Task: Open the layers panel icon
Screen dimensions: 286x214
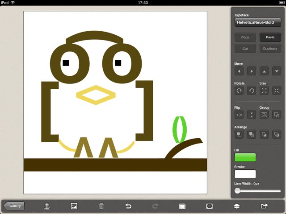Action: coord(236,206)
